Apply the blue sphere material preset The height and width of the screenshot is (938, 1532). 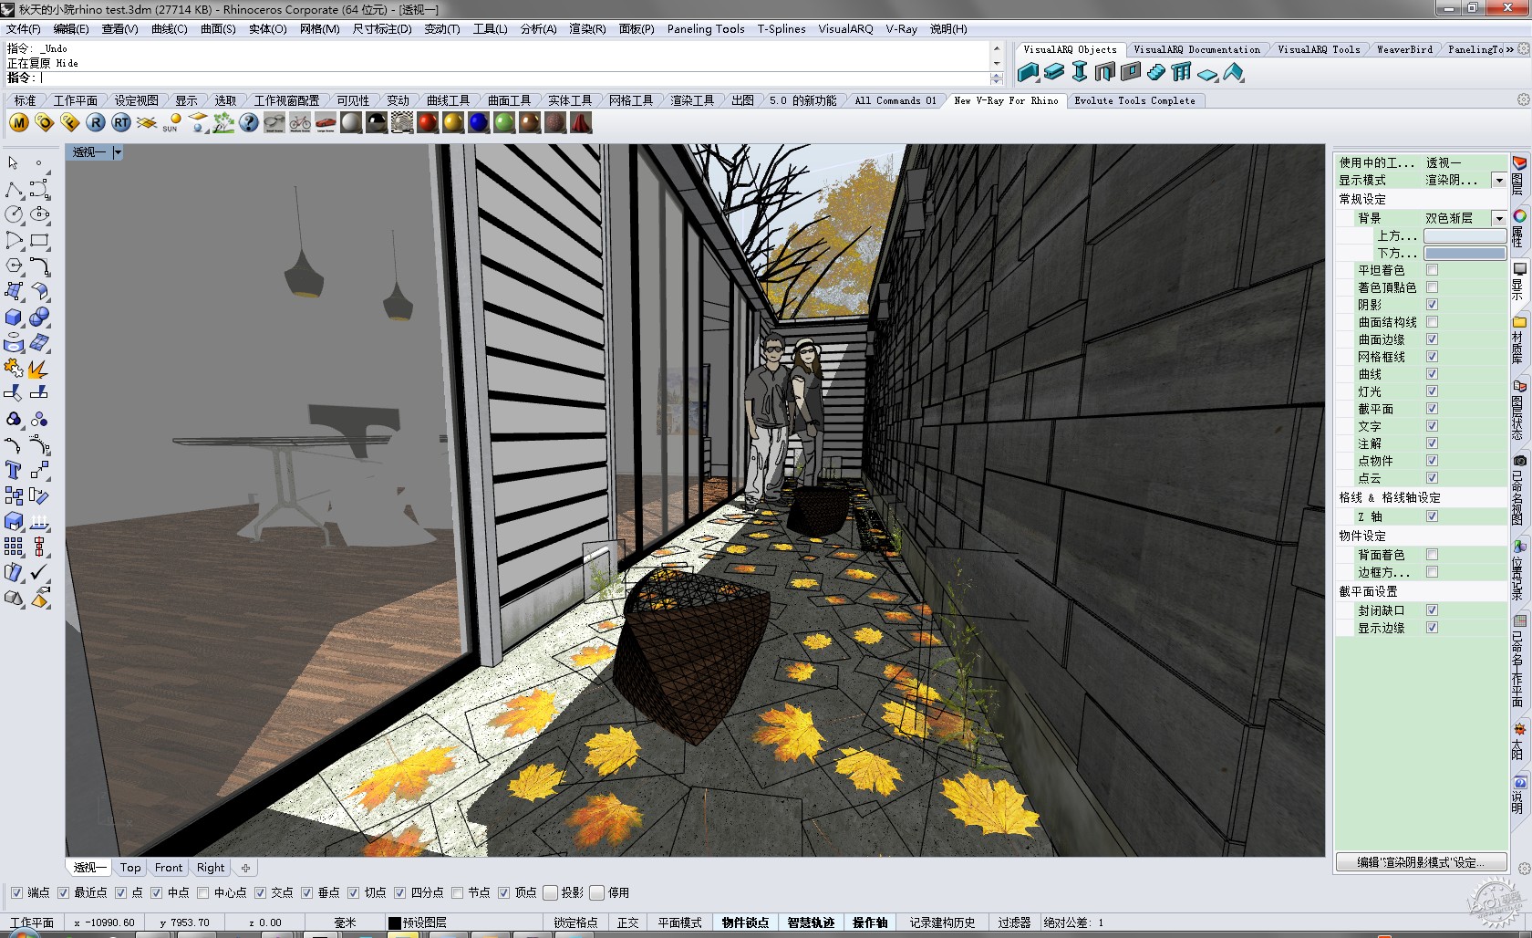tap(479, 122)
